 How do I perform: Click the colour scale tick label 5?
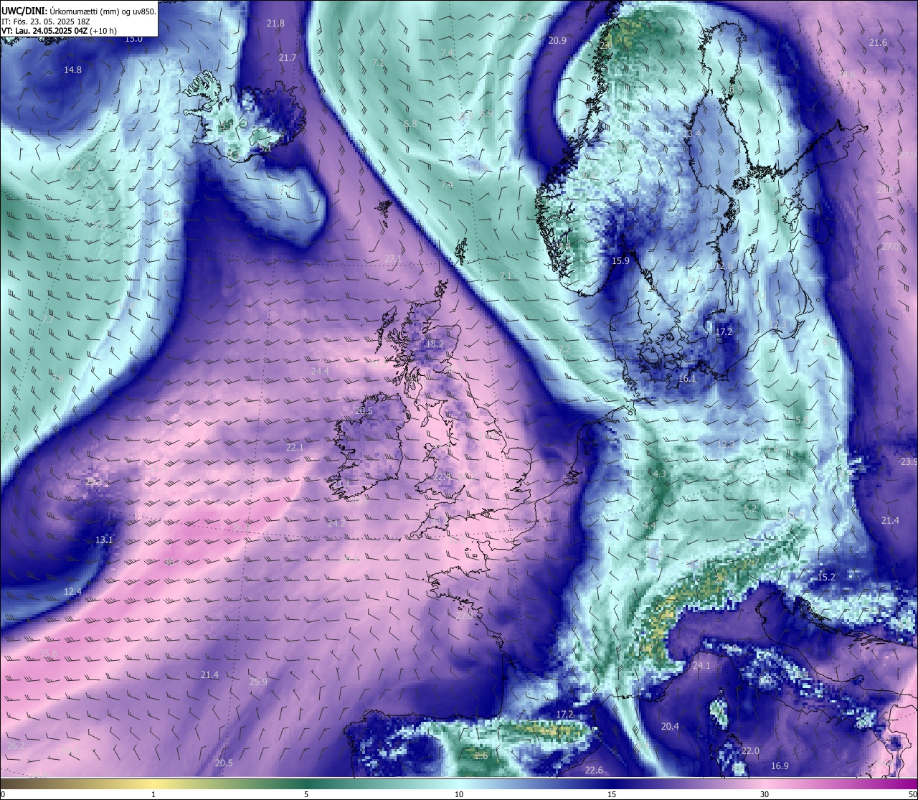click(306, 794)
